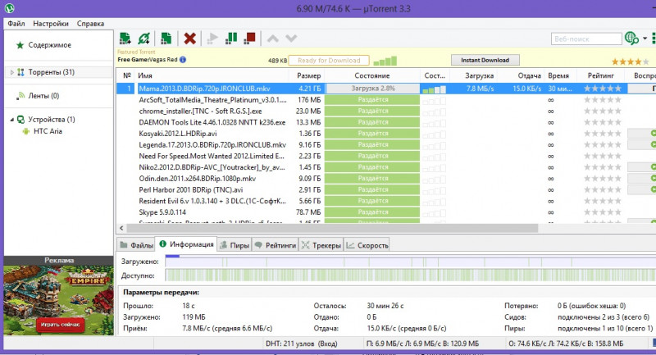Click the Move Up Queue arrow
The height and width of the screenshot is (355, 656).
click(x=273, y=39)
